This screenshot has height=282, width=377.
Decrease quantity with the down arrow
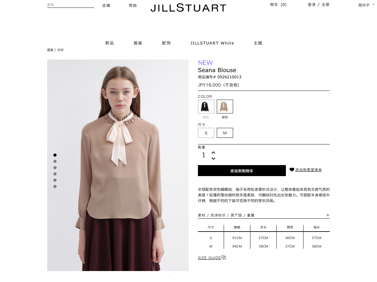213,159
